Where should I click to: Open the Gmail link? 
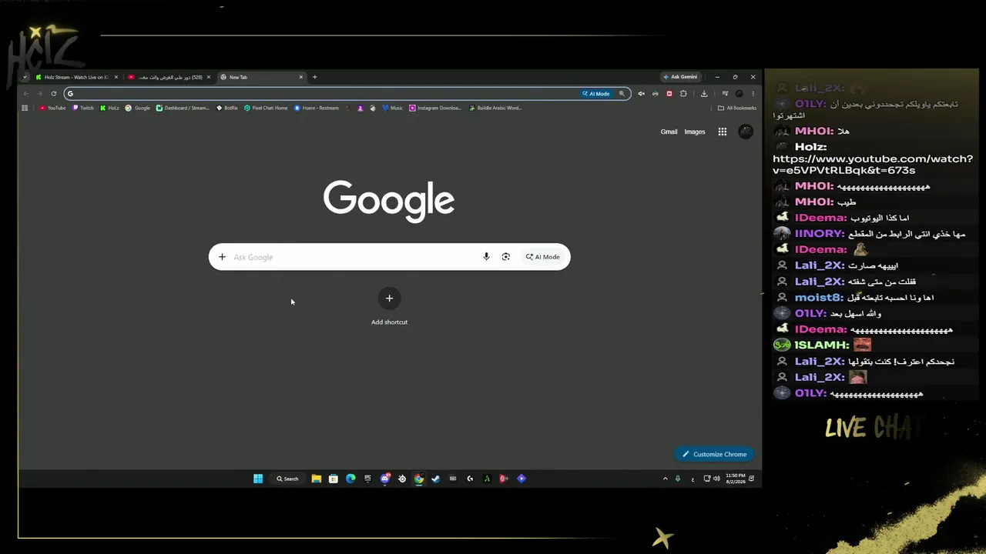tap(669, 132)
